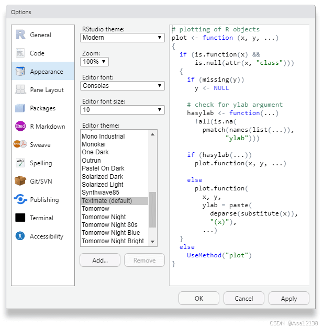Switch to the Code options section
This screenshot has width=323, height=329.
[43, 53]
